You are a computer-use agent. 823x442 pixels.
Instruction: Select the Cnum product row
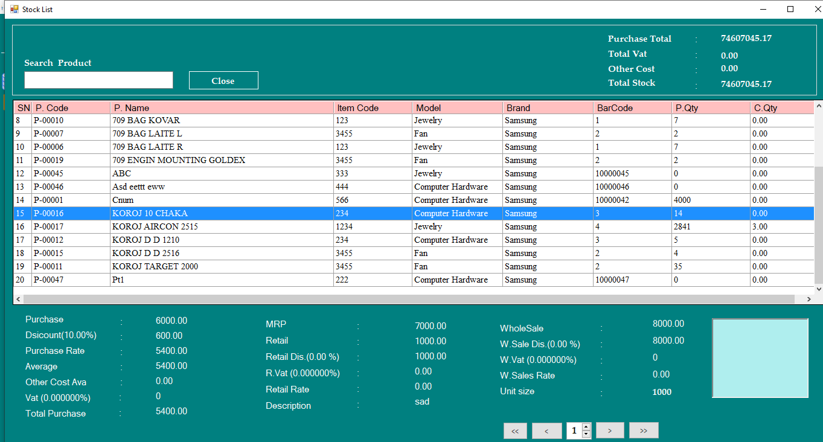coord(181,200)
